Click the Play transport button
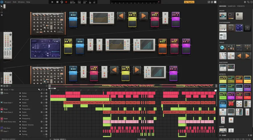Viewport: 253px width, 140px height. click(52, 2)
